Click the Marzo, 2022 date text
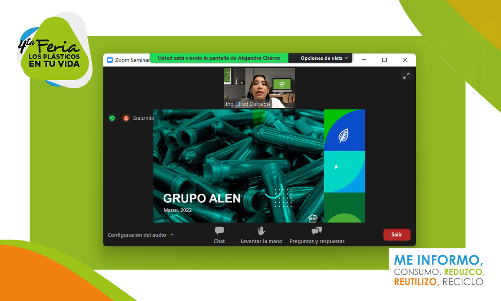501x301 pixels. (x=177, y=210)
